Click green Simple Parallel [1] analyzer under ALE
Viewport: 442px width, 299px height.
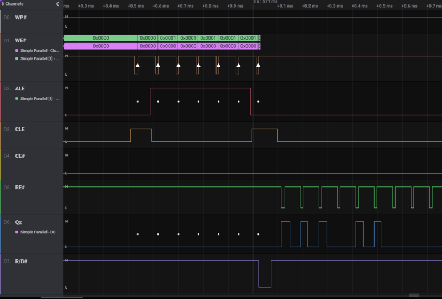(39, 99)
